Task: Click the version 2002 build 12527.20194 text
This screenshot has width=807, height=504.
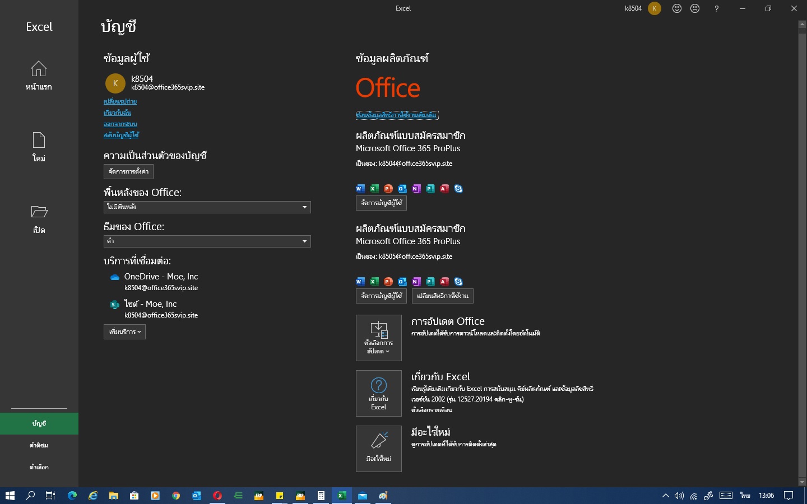Action: click(467, 399)
